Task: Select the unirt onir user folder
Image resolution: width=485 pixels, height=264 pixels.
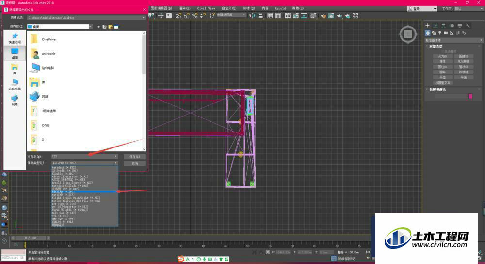Action: [43, 54]
